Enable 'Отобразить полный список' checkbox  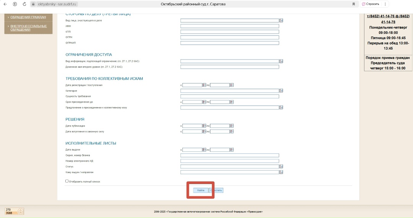pyautogui.click(x=67, y=181)
